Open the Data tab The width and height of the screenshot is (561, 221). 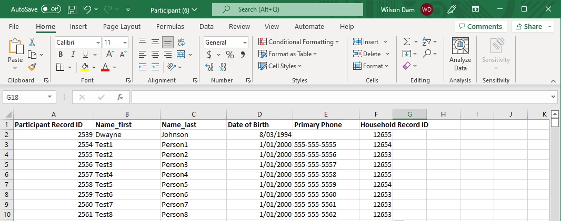pos(206,26)
